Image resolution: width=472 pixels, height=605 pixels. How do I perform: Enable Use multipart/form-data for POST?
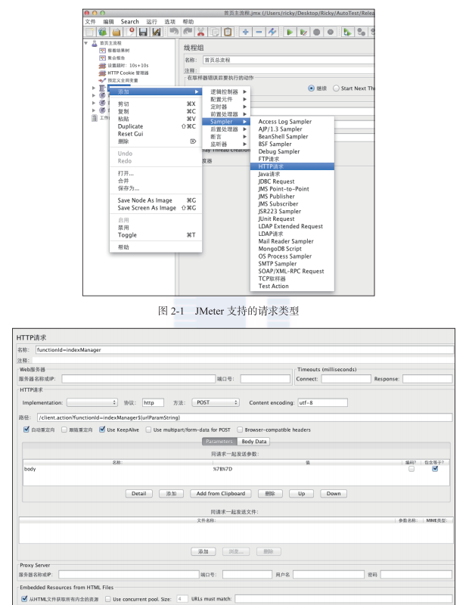point(148,430)
